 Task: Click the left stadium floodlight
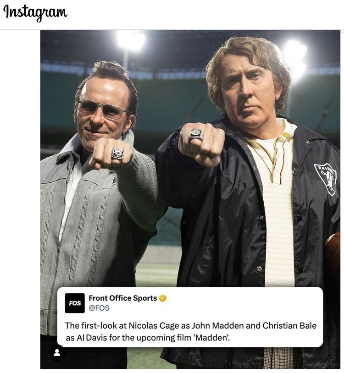click(x=132, y=40)
